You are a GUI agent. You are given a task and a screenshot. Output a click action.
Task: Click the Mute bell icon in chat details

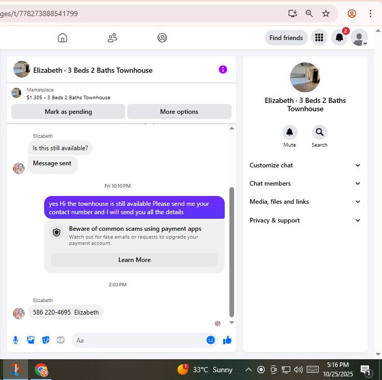(290, 132)
